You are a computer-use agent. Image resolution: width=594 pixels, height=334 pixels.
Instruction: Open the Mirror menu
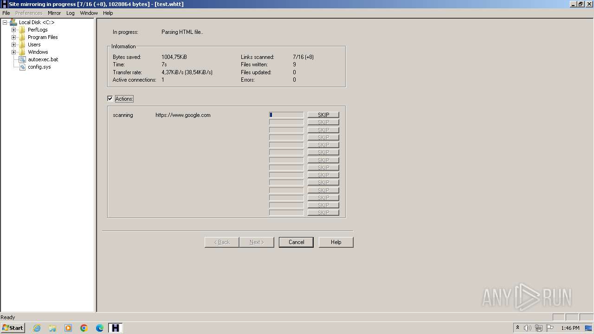click(54, 13)
